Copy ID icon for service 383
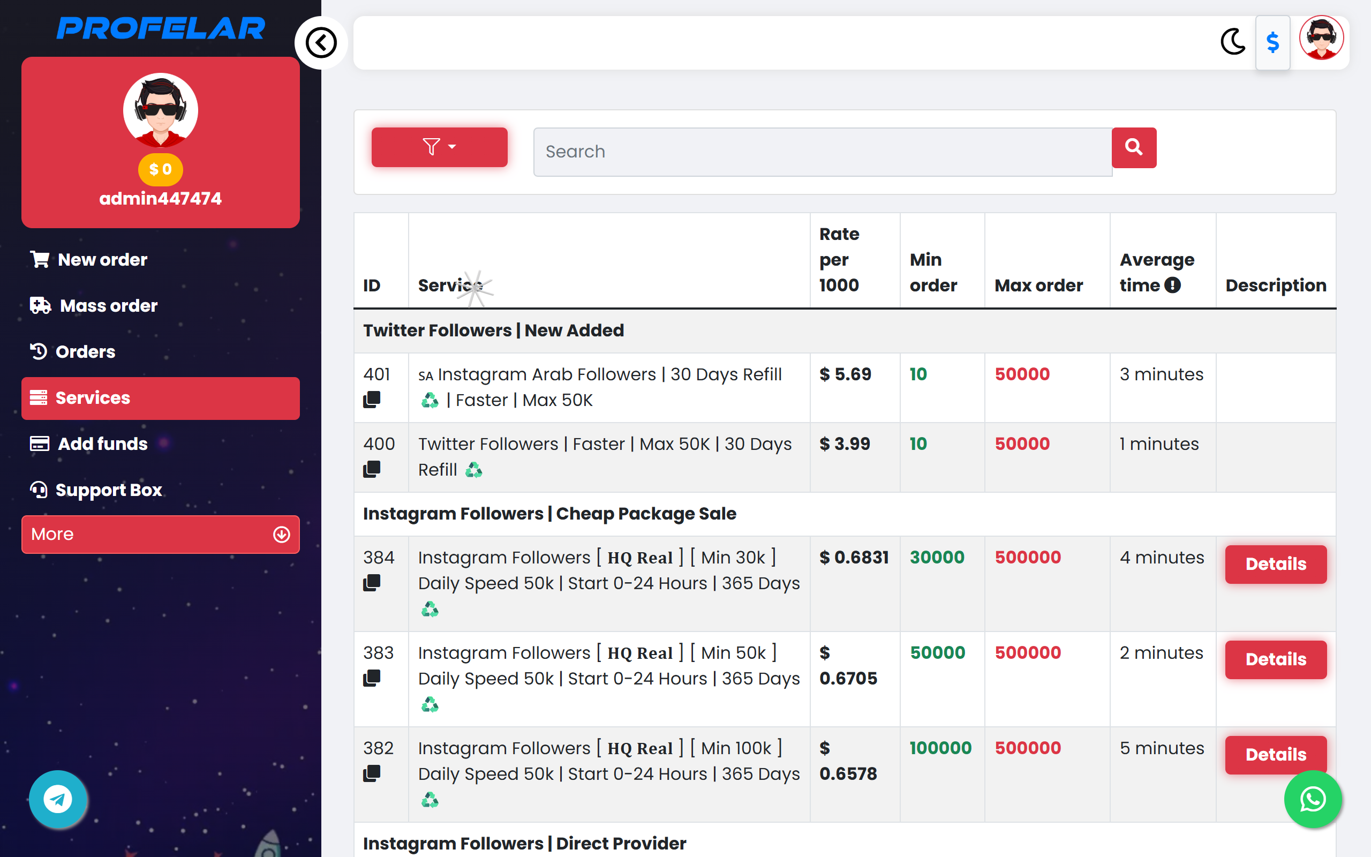 (372, 678)
